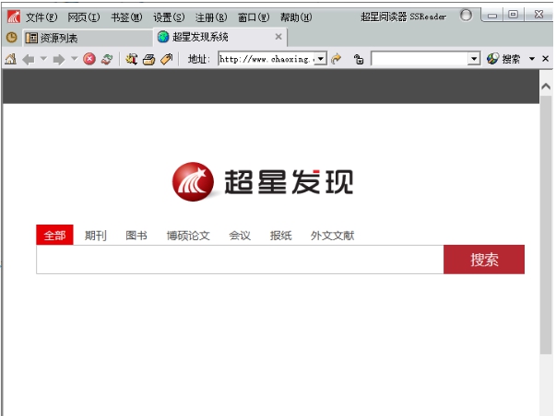Select the 期刊 search category
Screen dimensions: 556x416
coord(95,236)
